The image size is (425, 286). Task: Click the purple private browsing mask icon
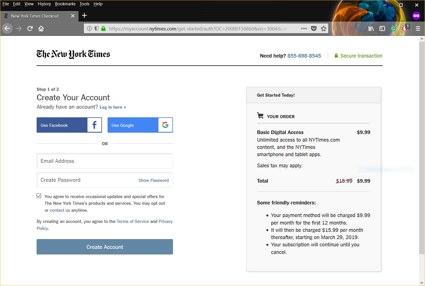click(x=416, y=16)
